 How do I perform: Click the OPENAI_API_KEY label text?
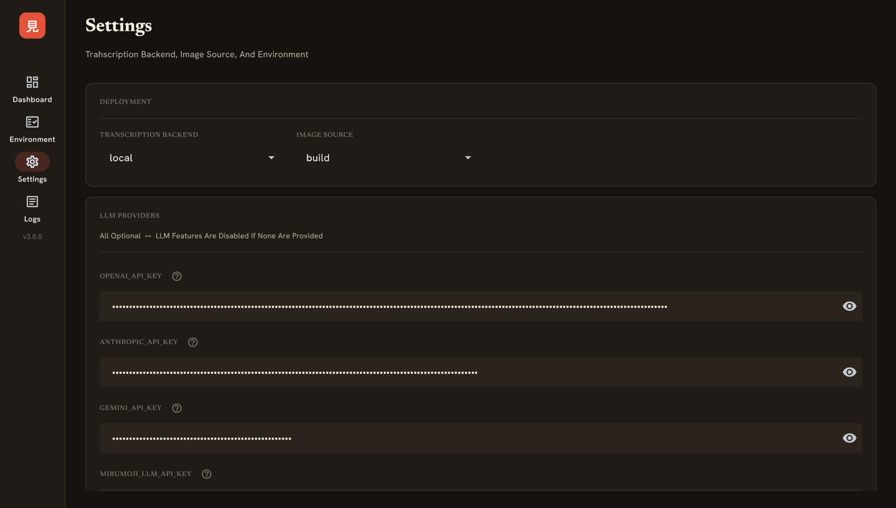(130, 276)
